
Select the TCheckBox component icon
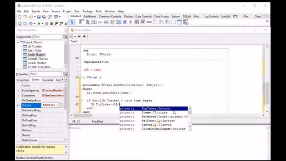[x=125, y=22]
